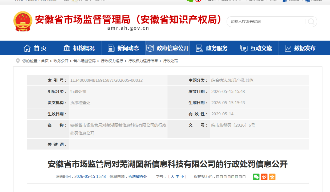Open the 政府信息公开 navigation item
This screenshot has width=330, height=192.
click(x=168, y=48)
